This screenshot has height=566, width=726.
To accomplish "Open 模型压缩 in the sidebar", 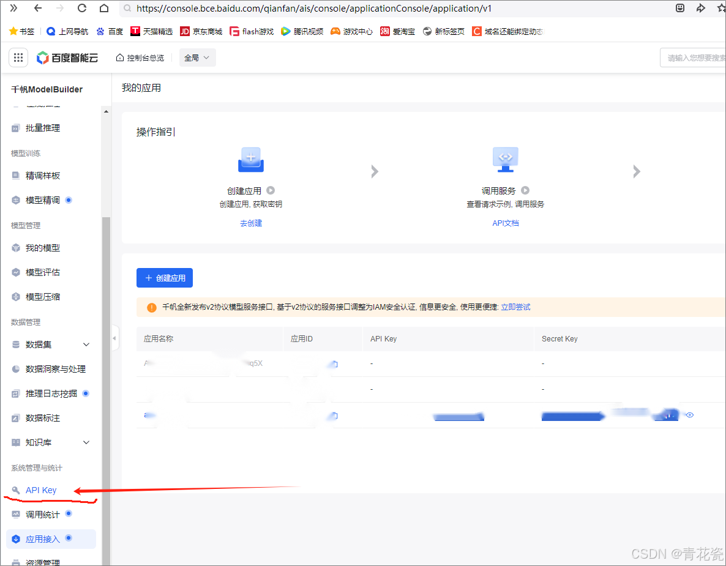I will (x=43, y=297).
